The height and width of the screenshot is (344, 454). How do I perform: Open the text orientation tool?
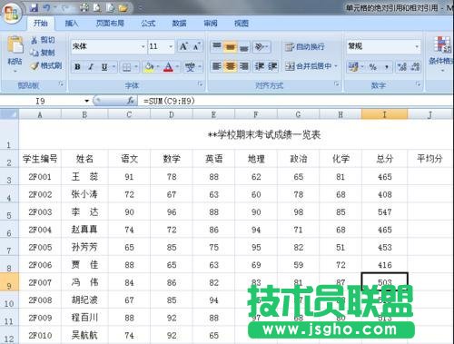click(262, 46)
